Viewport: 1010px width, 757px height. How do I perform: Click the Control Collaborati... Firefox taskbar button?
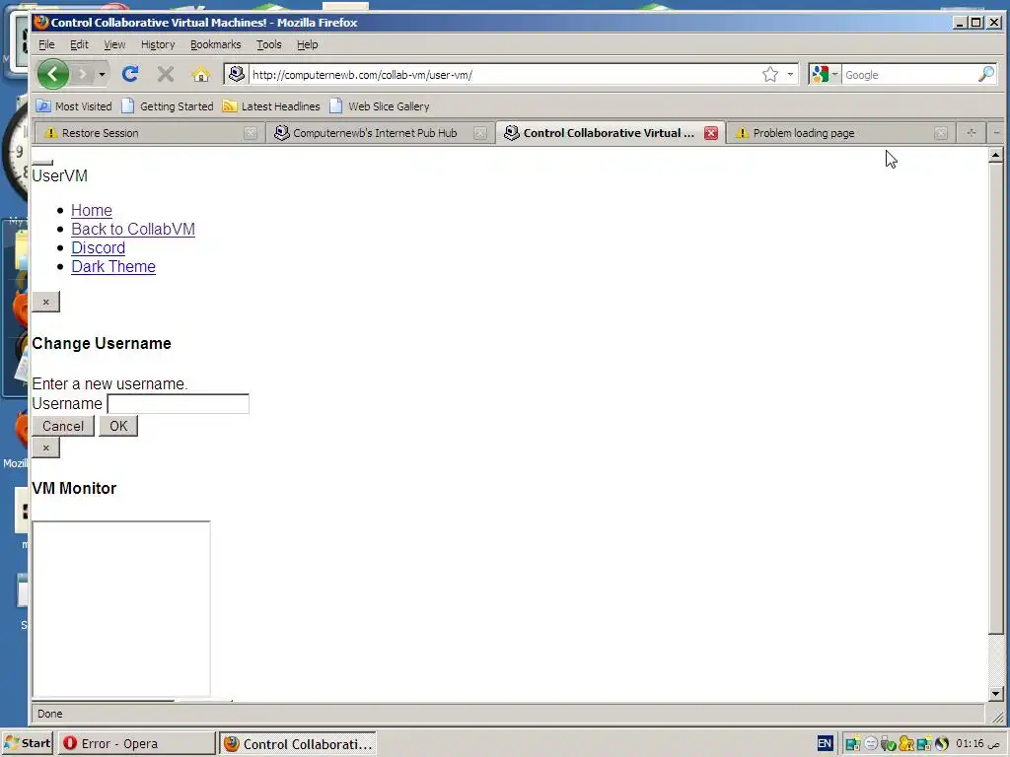point(298,743)
